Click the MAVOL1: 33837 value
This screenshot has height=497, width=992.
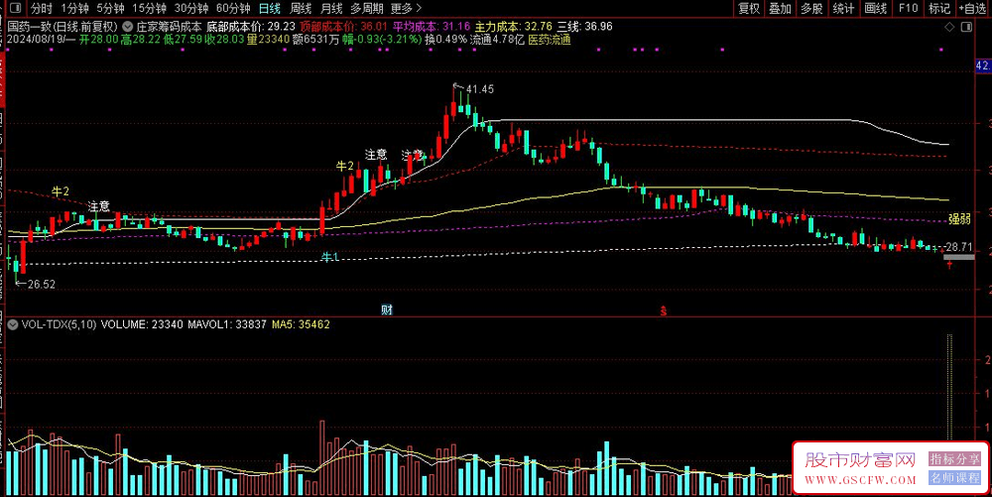point(227,324)
